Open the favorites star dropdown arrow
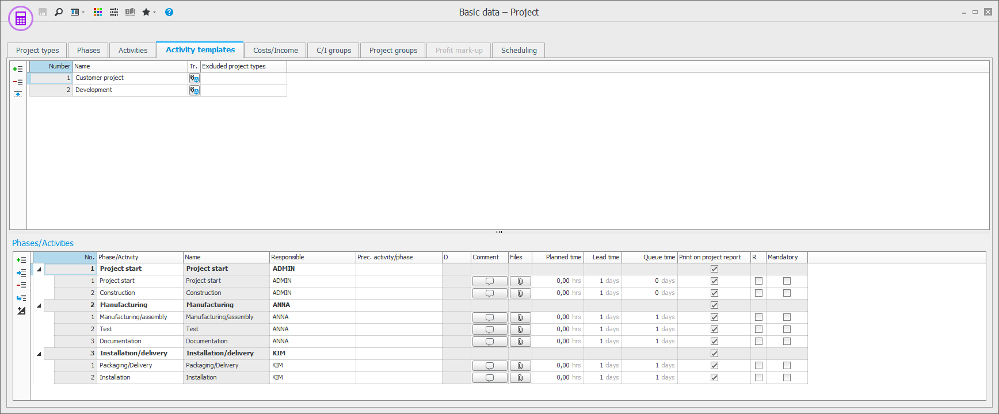Viewport: 999px width, 414px height. tap(155, 13)
